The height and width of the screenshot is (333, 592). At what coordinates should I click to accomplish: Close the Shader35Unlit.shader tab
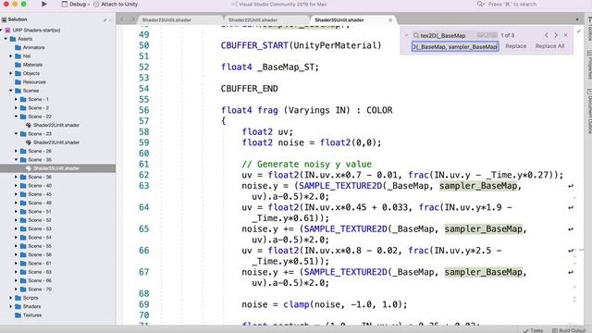(x=390, y=20)
